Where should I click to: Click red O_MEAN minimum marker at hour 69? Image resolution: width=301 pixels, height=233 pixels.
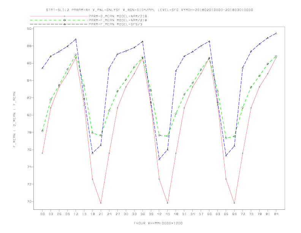pyautogui.click(x=234, y=203)
